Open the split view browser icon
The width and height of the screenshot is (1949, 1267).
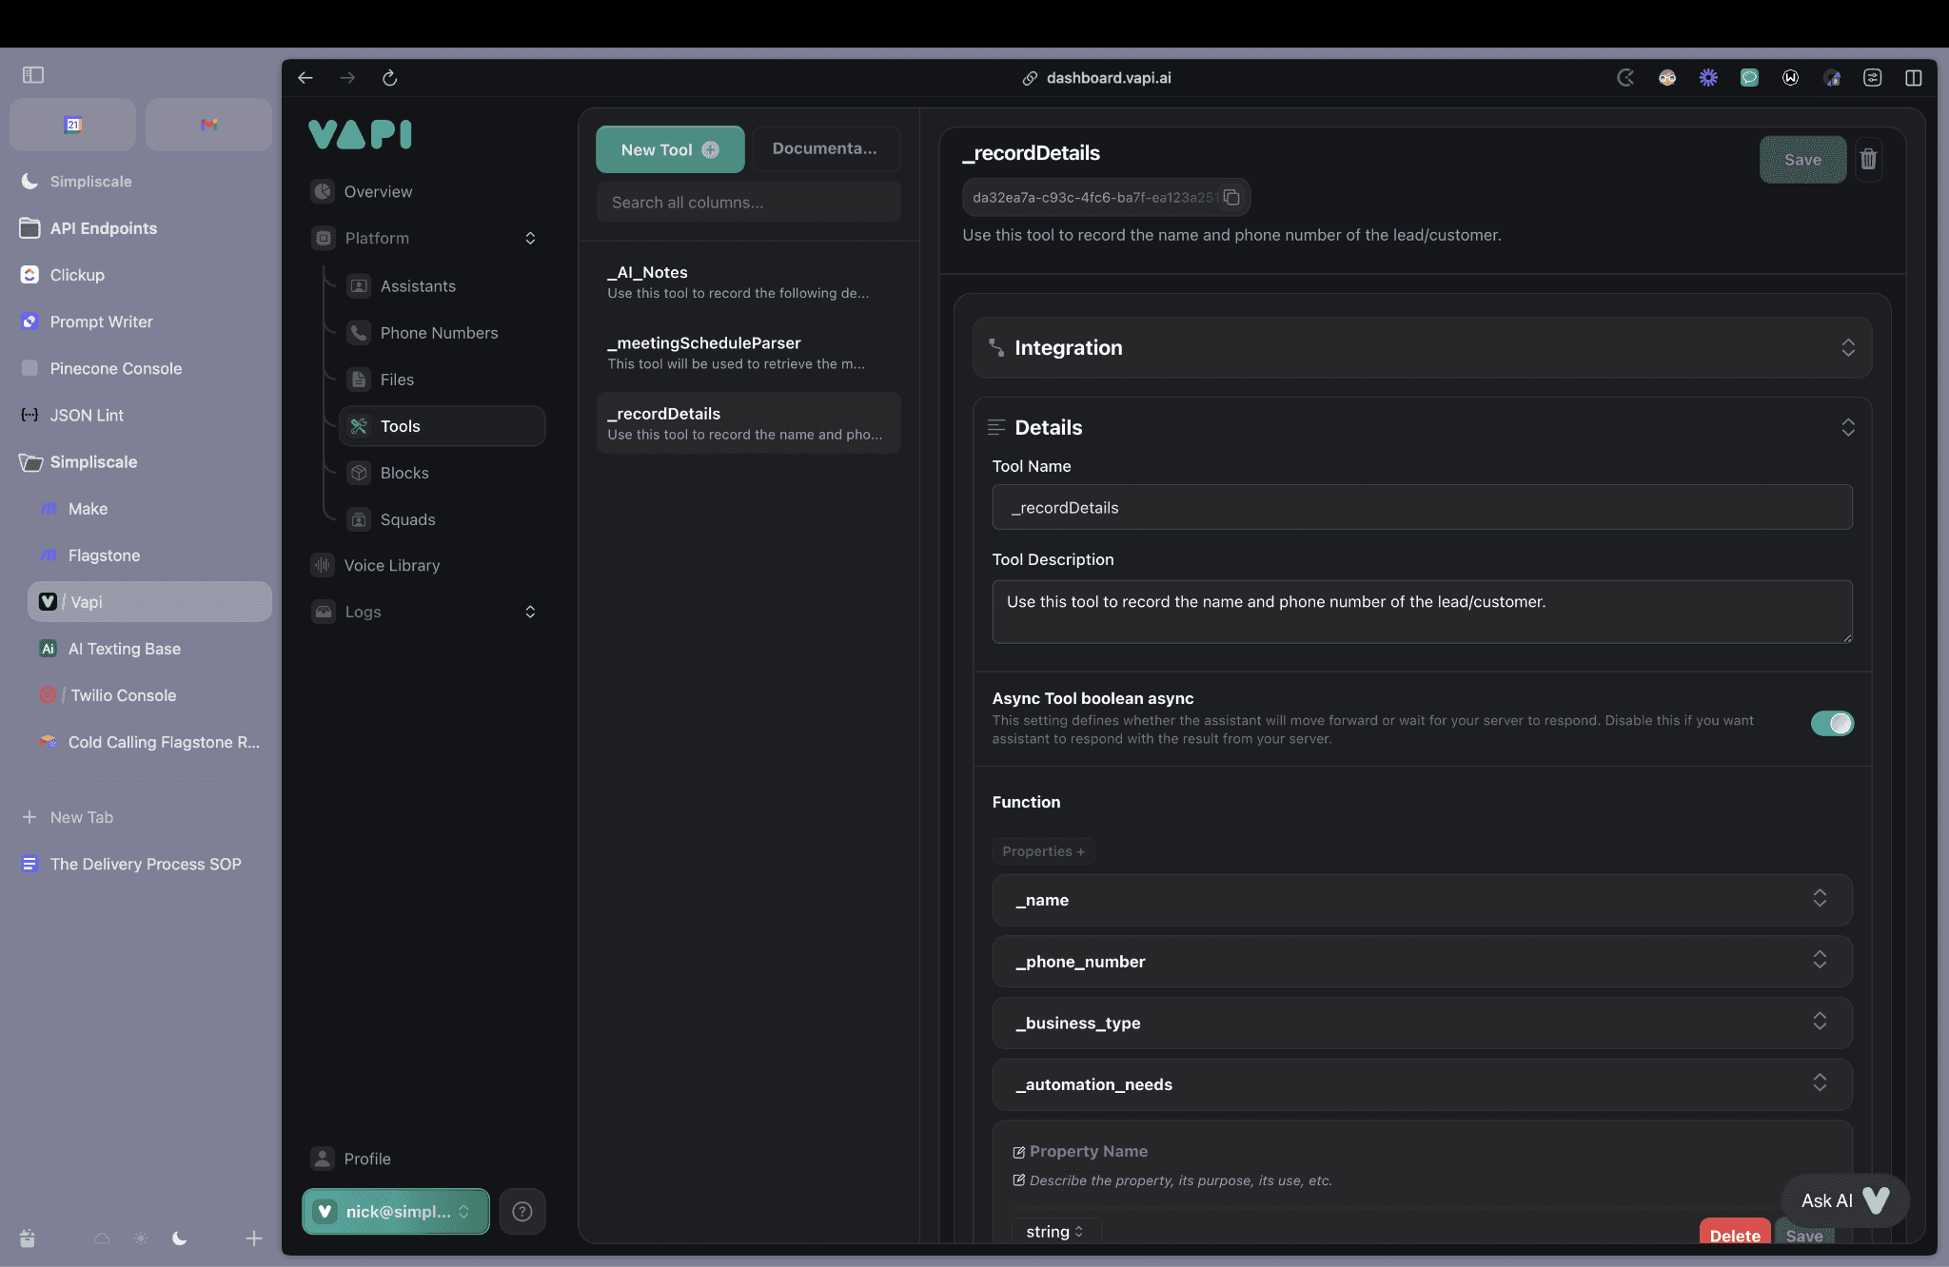coord(1914,78)
